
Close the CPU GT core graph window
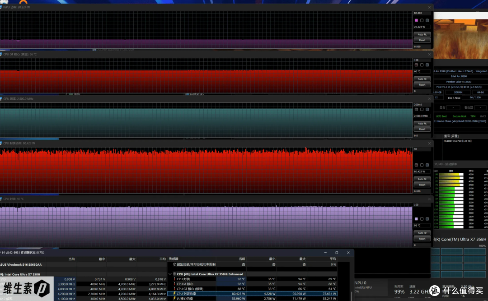[x=429, y=54]
